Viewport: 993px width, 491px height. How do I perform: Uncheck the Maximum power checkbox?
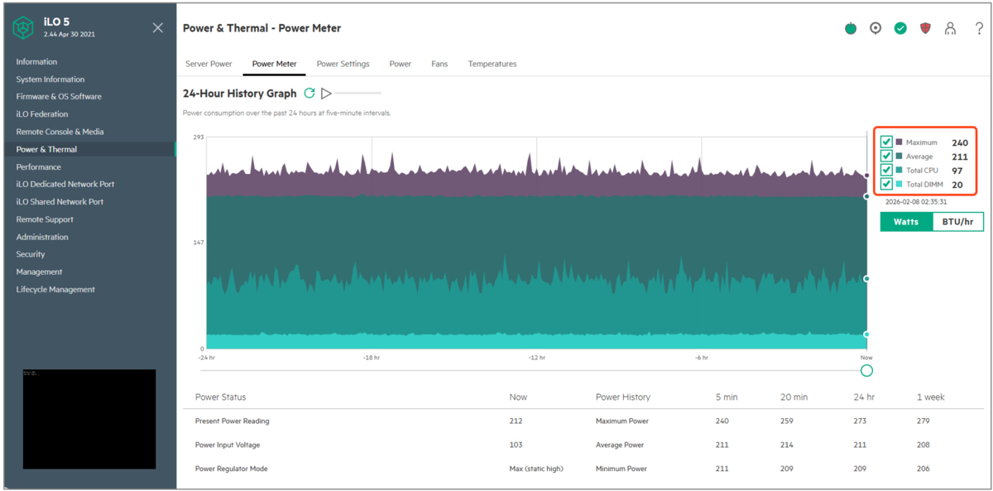pos(886,142)
